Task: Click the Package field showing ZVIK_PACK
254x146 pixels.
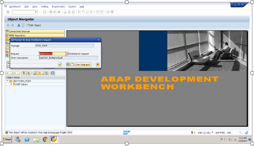Action: 64,46
